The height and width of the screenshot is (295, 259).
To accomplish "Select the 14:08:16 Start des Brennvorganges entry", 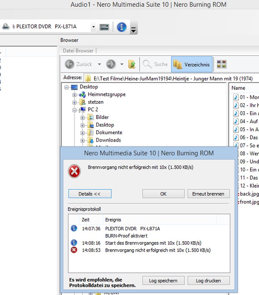I will pyautogui.click(x=149, y=243).
